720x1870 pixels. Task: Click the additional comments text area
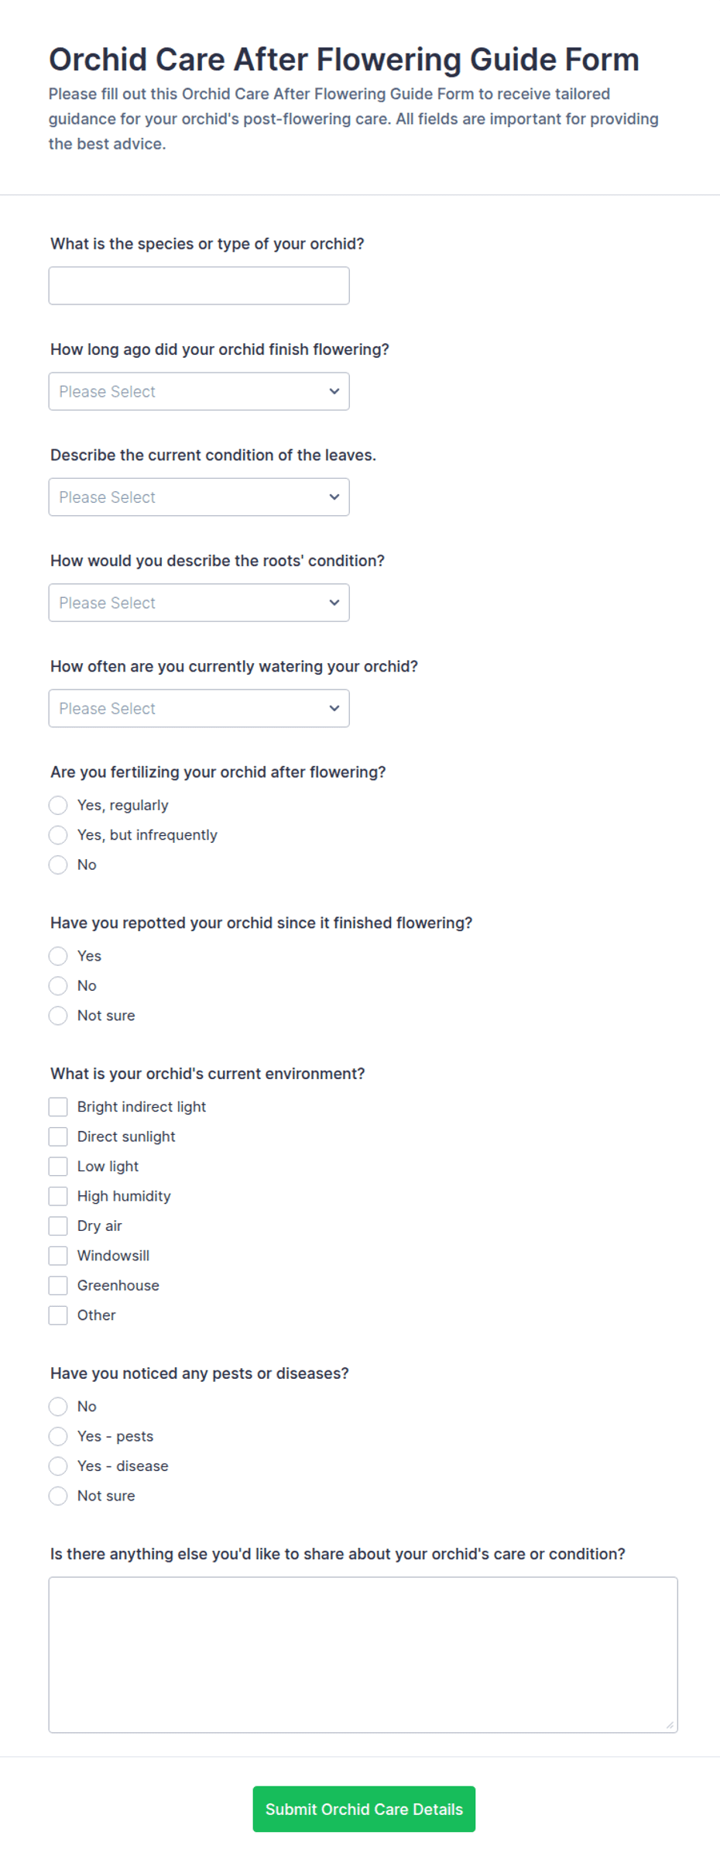pyautogui.click(x=363, y=1655)
